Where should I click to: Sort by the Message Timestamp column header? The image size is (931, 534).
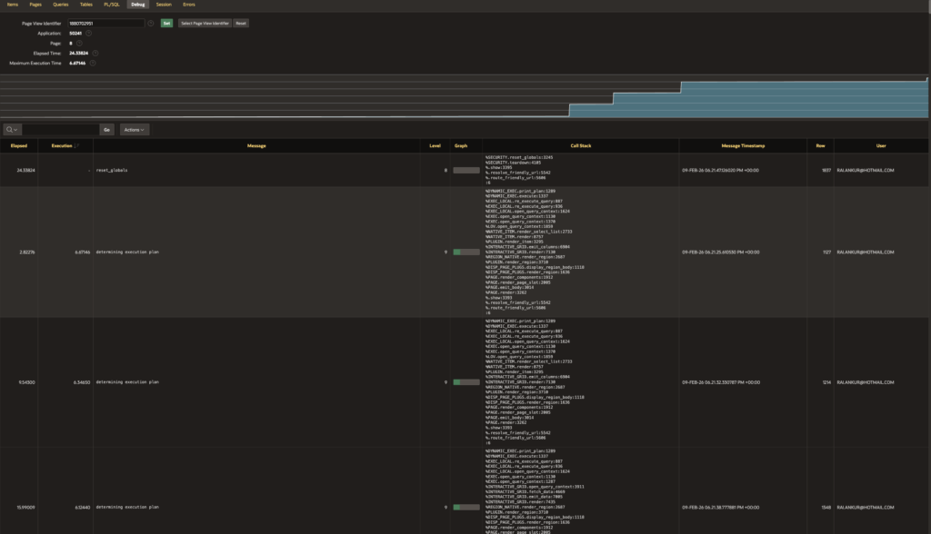tap(742, 145)
